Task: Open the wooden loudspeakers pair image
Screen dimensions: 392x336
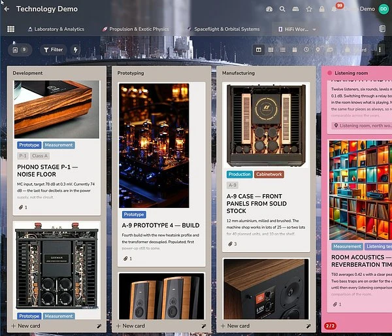Action: click(x=161, y=297)
